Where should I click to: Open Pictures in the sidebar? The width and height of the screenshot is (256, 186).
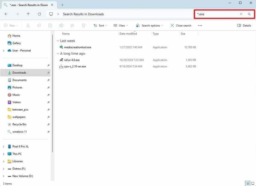coord(17,87)
